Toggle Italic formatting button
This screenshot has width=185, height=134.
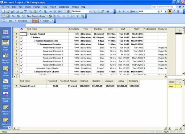coord(174,11)
